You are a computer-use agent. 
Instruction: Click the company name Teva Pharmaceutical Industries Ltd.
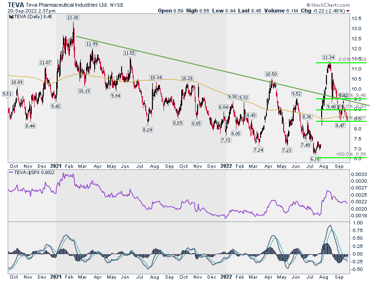(x=67, y=5)
